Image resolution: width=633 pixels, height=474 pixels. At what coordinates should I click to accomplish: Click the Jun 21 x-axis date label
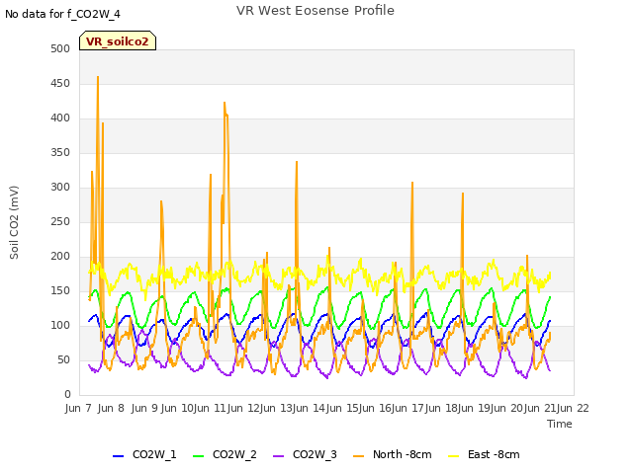click(x=542, y=408)
